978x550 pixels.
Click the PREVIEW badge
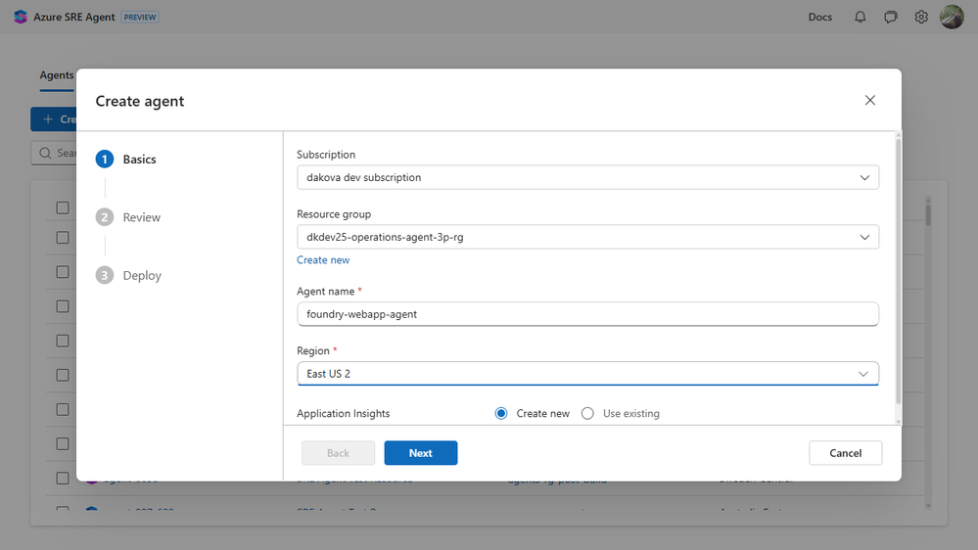(x=140, y=17)
